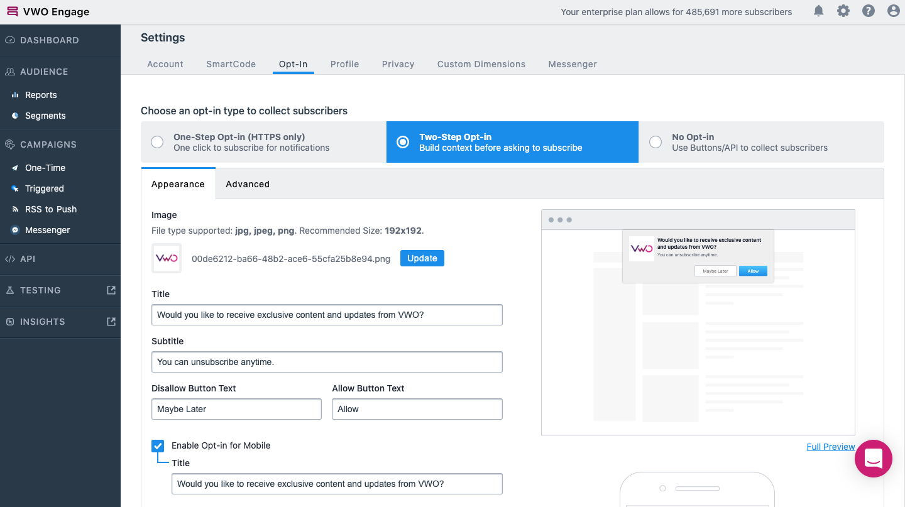This screenshot has width=905, height=507.
Task: Click the Subtitle input field
Action: pyautogui.click(x=327, y=362)
